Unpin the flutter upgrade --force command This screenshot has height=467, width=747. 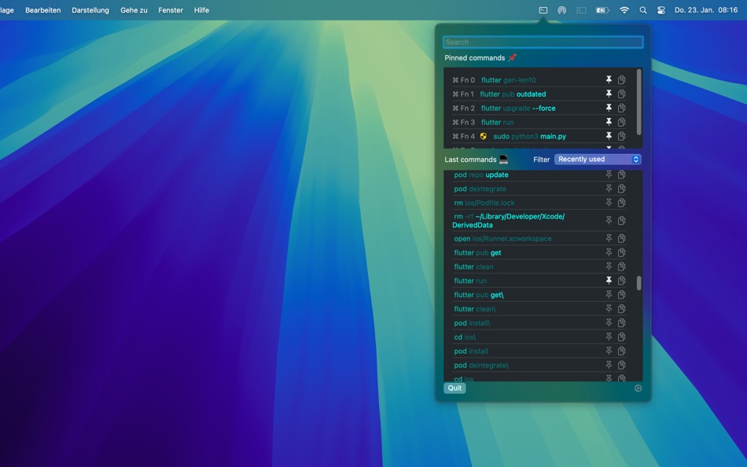pyautogui.click(x=609, y=108)
